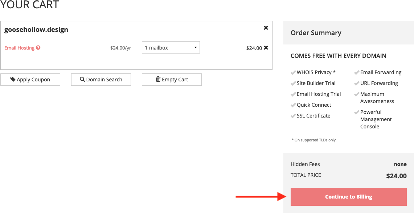Click the $24.00 total price value
The width and height of the screenshot is (414, 213).
pos(396,176)
